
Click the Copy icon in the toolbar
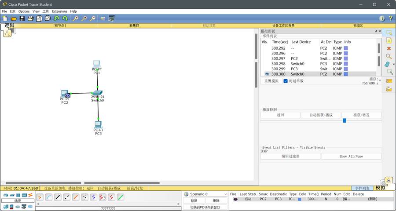click(x=39, y=18)
